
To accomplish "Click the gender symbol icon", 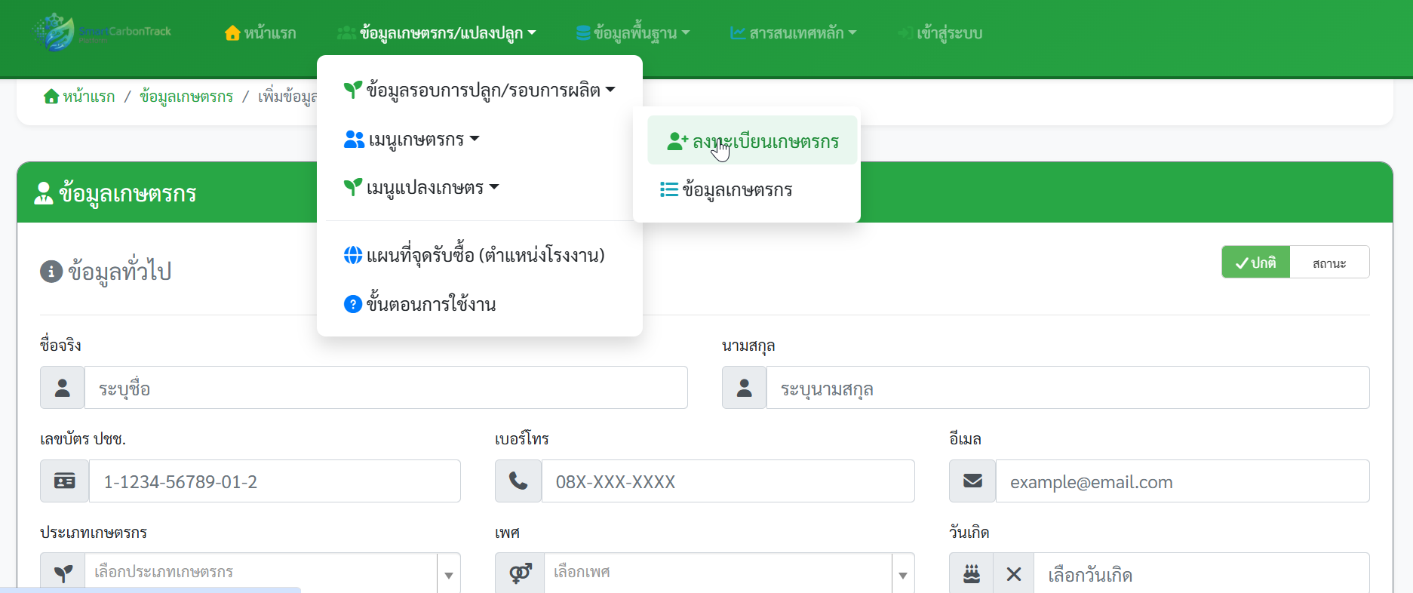I will (x=520, y=574).
